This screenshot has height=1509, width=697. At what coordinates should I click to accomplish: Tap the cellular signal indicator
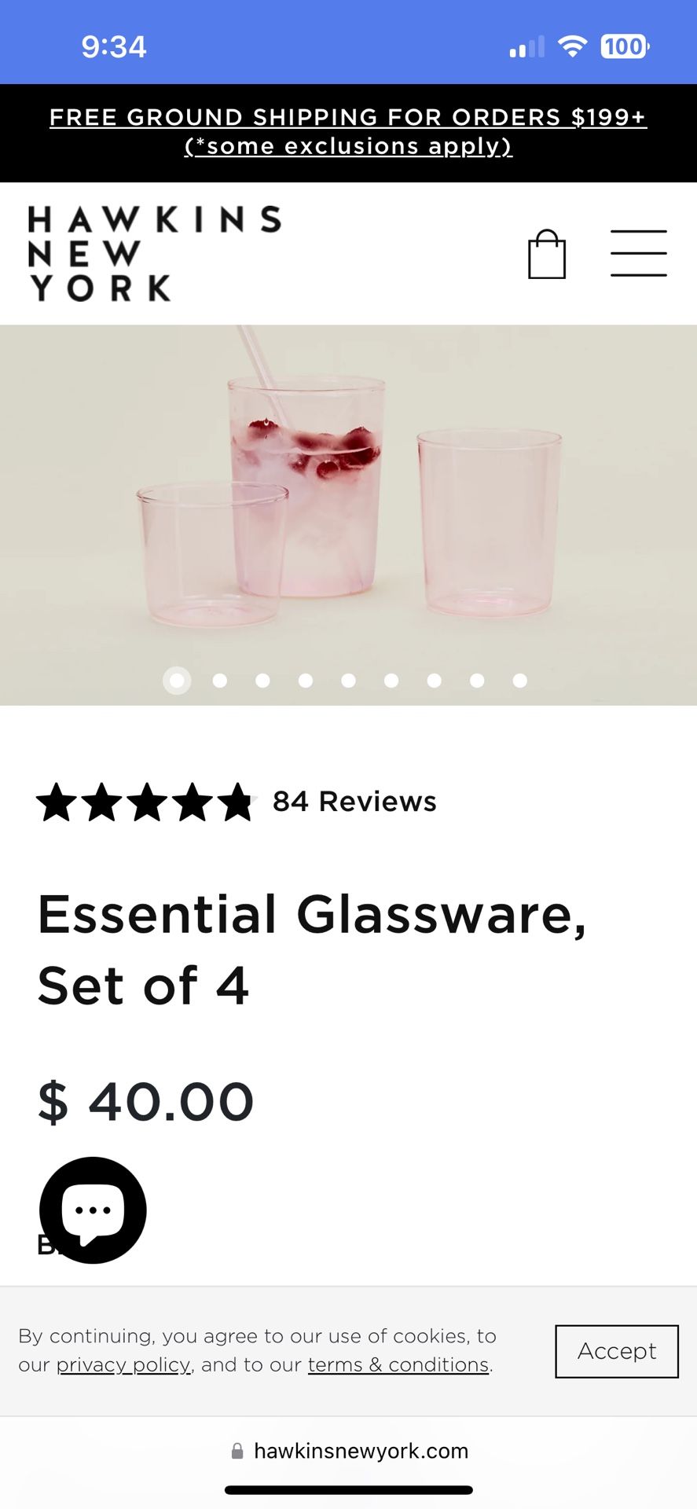(525, 46)
